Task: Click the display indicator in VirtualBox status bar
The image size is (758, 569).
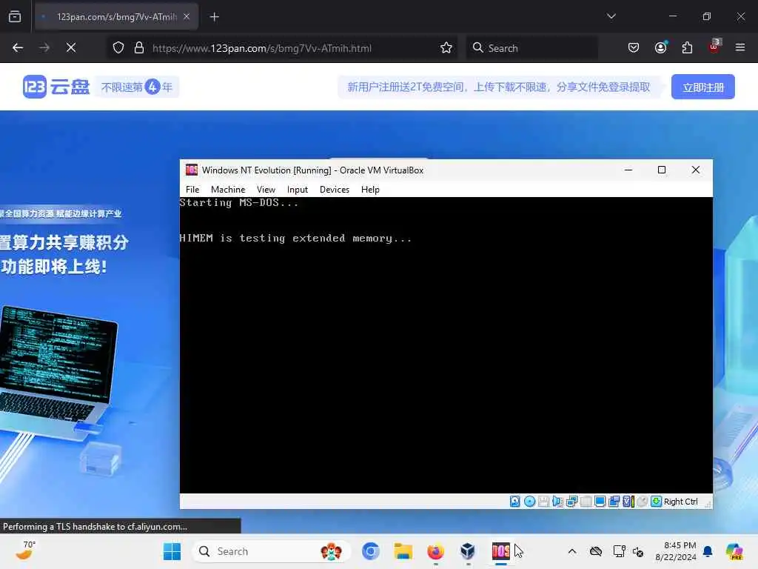Action: point(600,502)
